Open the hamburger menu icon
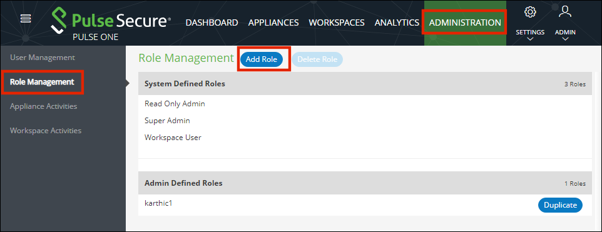This screenshot has width=602, height=232. (x=26, y=18)
